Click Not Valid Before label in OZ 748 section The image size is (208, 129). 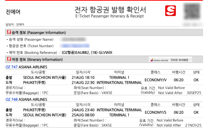(x=170, y=120)
